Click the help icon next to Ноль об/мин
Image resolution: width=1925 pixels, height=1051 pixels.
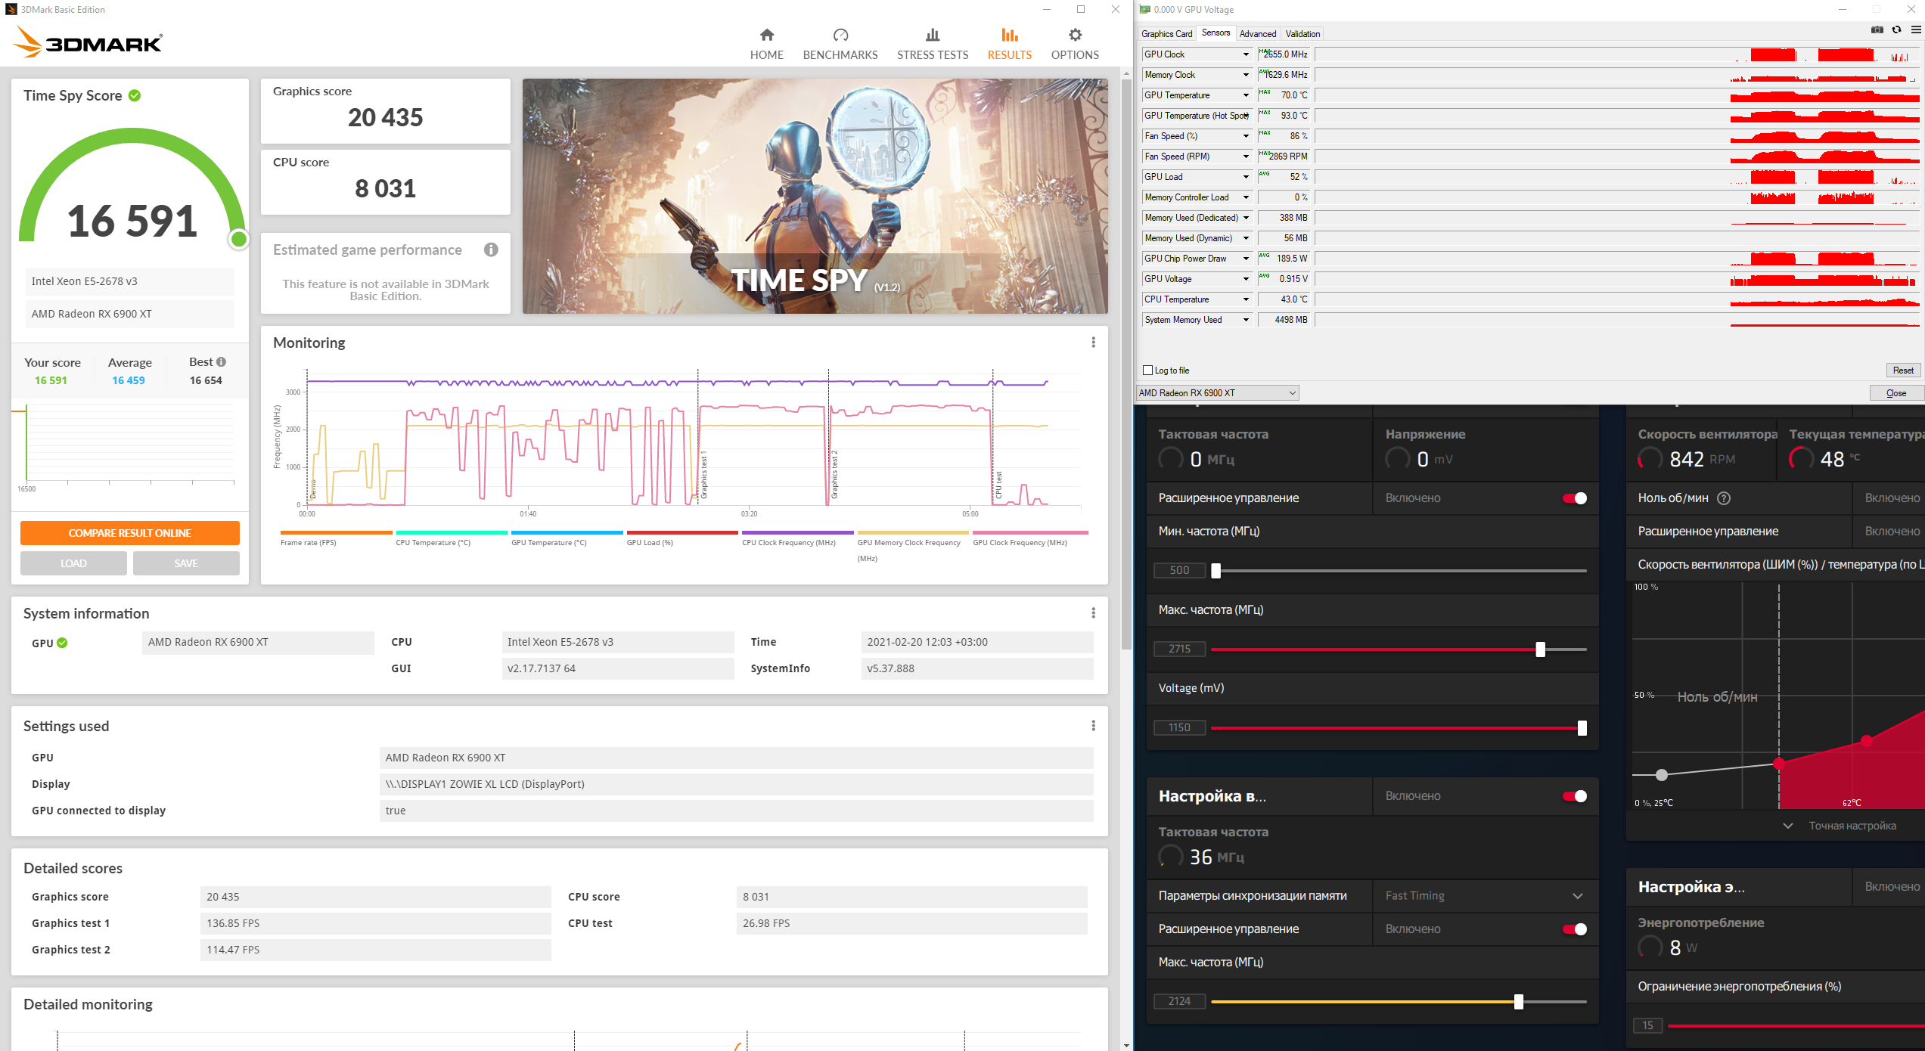click(x=1724, y=498)
